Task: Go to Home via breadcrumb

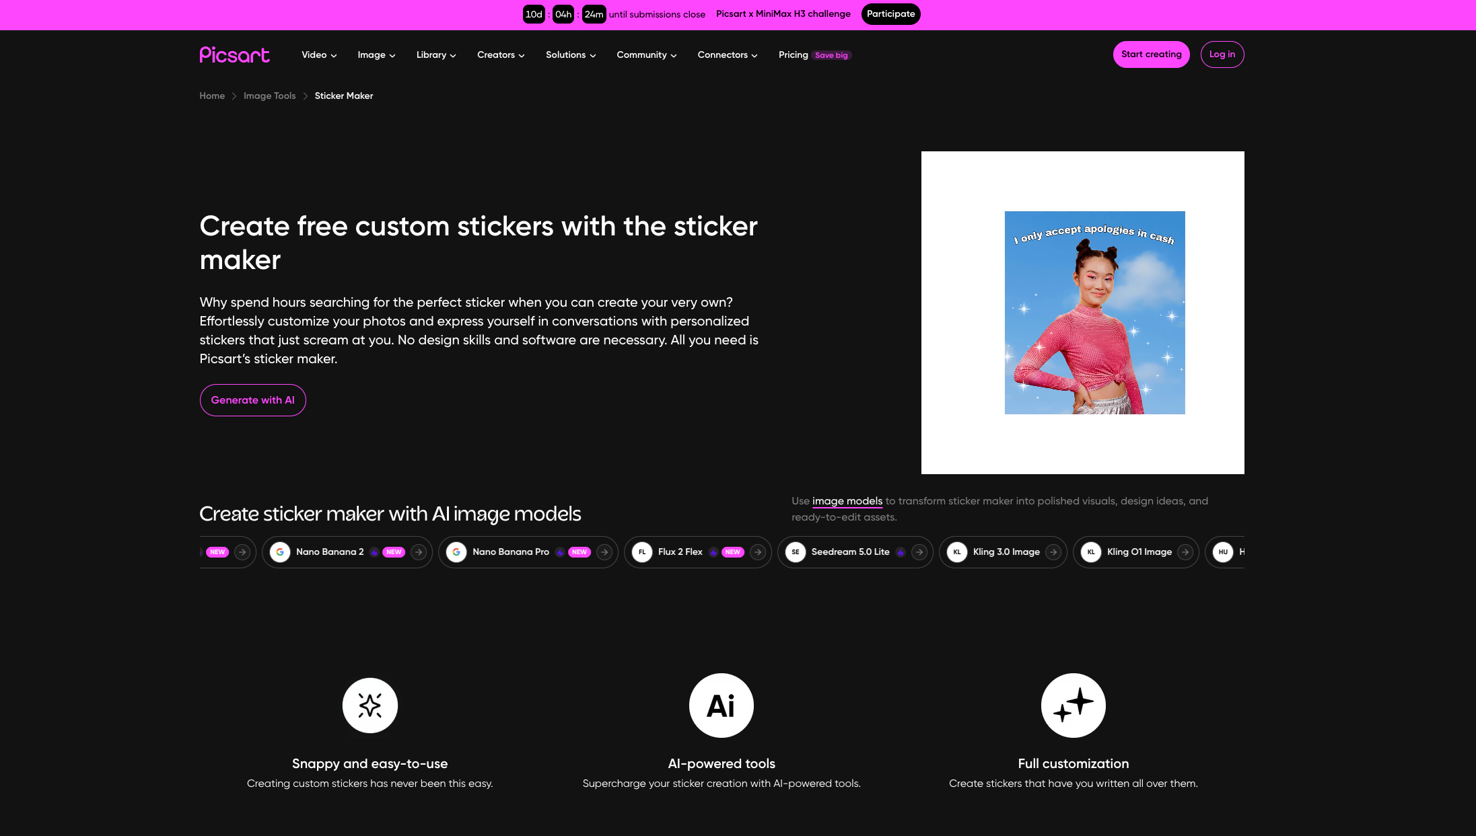Action: [212, 96]
